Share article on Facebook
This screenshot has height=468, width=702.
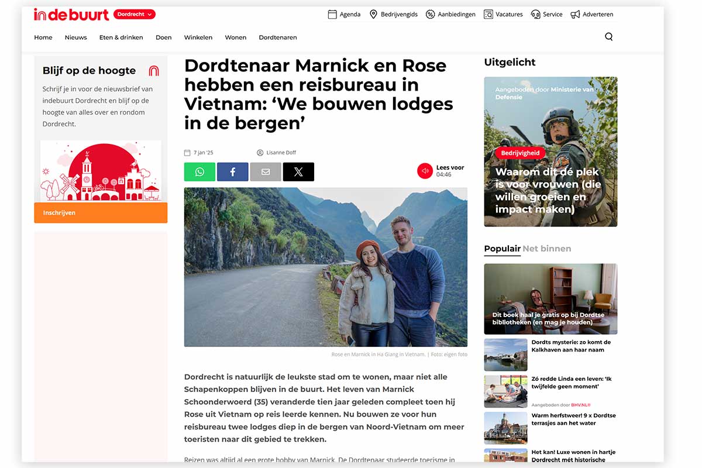pyautogui.click(x=232, y=172)
